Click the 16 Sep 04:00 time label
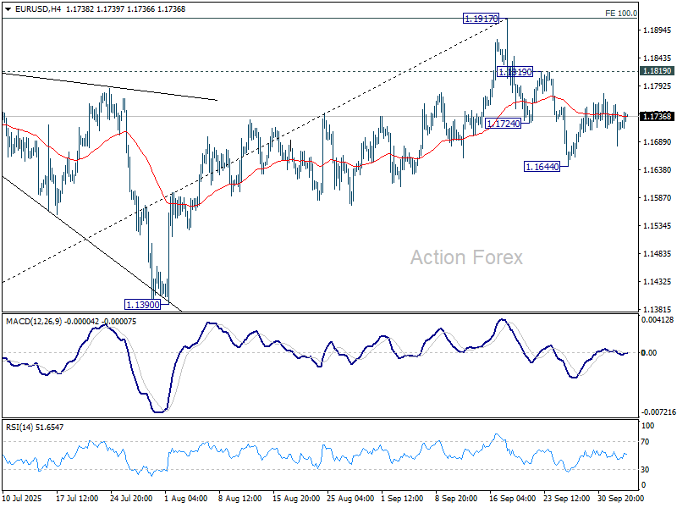 (512, 500)
